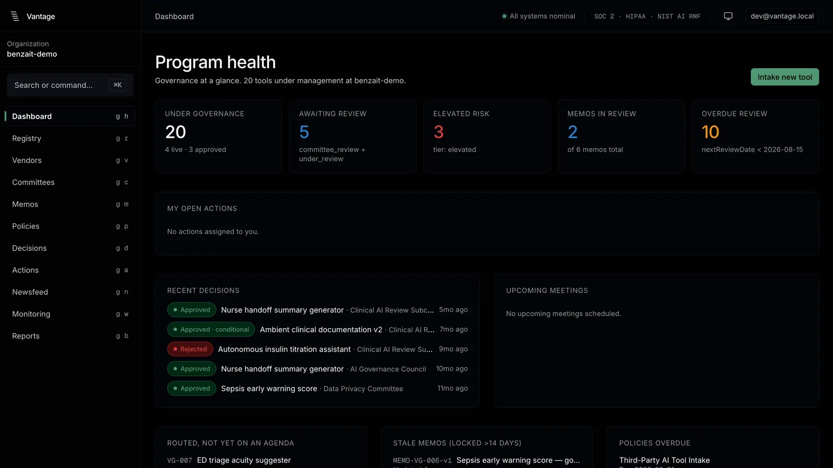Open Third-Party AI Tool Intake policy
This screenshot has height=468, width=833.
pos(664,460)
